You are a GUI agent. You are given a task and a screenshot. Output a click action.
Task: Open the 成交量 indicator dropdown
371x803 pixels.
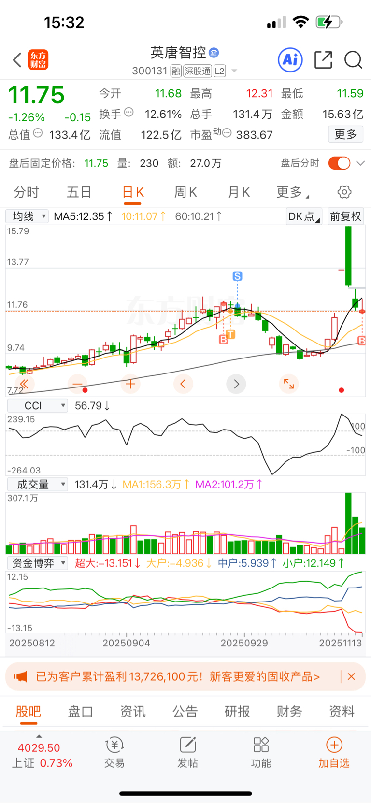37,484
